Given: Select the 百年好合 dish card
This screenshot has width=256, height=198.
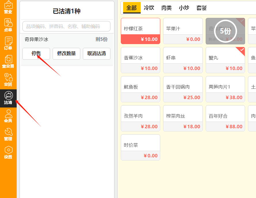Looking at the screenshot, I should tap(225, 118).
